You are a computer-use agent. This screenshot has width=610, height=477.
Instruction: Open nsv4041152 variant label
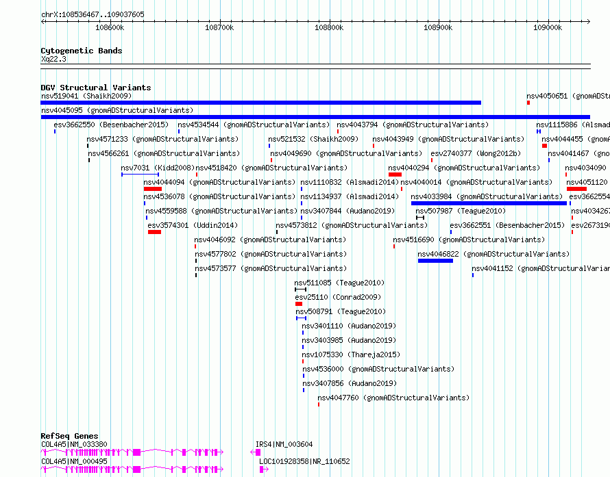tap(541, 268)
